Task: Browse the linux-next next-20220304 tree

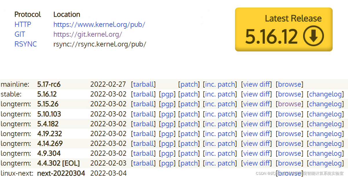Action: click(289, 173)
